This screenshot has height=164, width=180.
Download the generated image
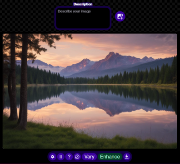(x=127, y=157)
